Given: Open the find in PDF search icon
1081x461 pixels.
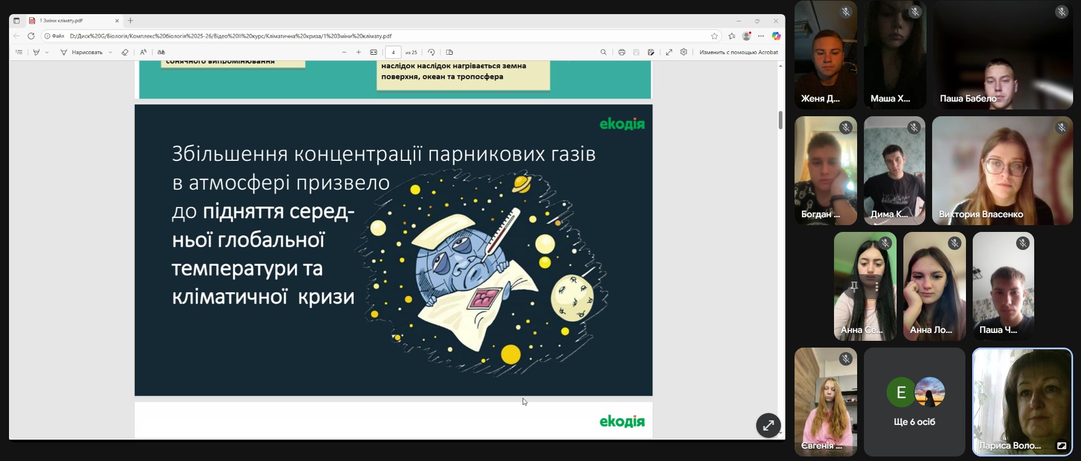Looking at the screenshot, I should pos(603,52).
